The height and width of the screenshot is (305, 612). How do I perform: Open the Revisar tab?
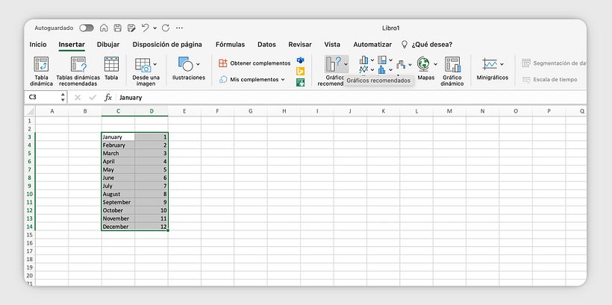(x=300, y=45)
